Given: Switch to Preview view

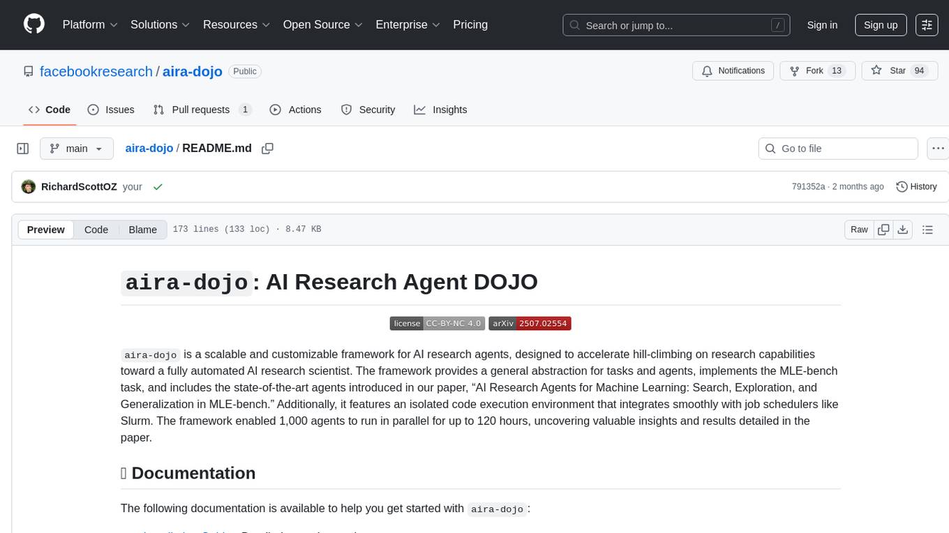Looking at the screenshot, I should [x=46, y=230].
